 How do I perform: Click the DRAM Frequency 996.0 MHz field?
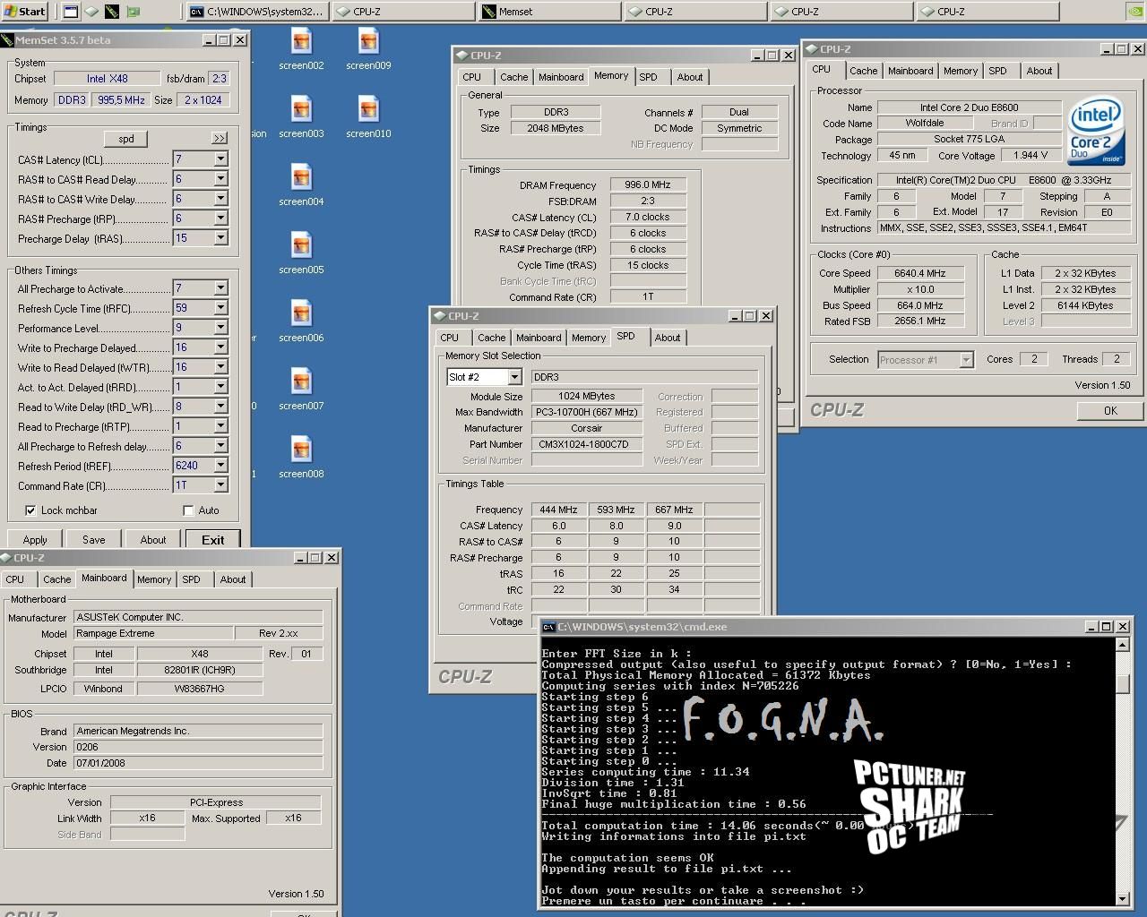648,184
